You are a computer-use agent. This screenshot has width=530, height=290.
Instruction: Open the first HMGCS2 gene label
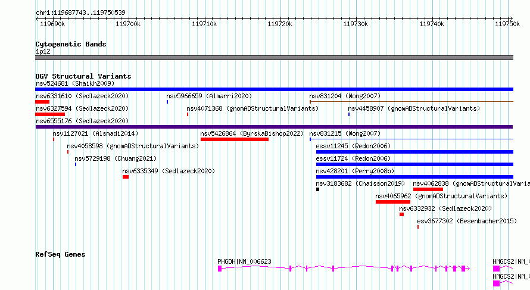click(x=511, y=261)
